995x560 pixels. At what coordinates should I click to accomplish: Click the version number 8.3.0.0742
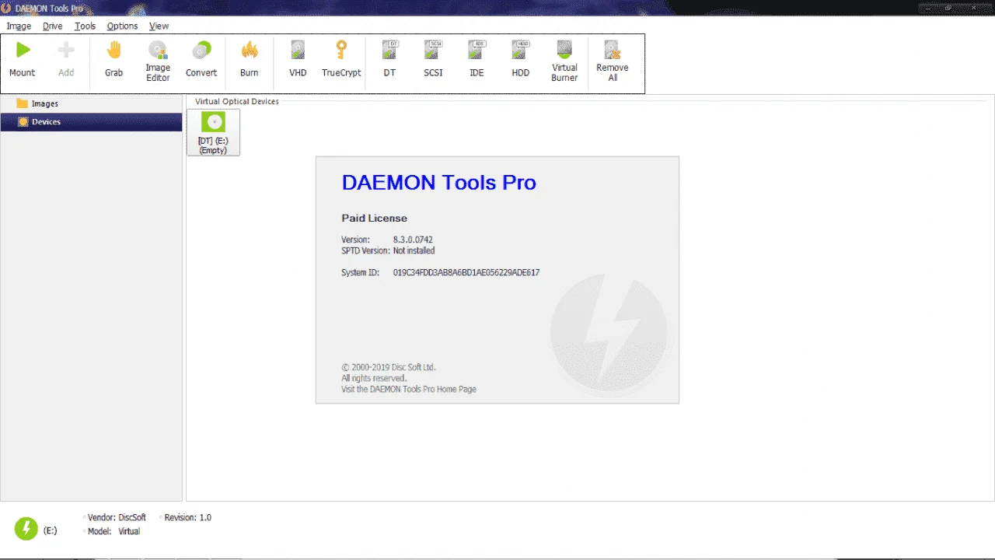[413, 240]
